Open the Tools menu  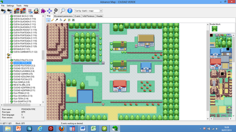point(19,6)
